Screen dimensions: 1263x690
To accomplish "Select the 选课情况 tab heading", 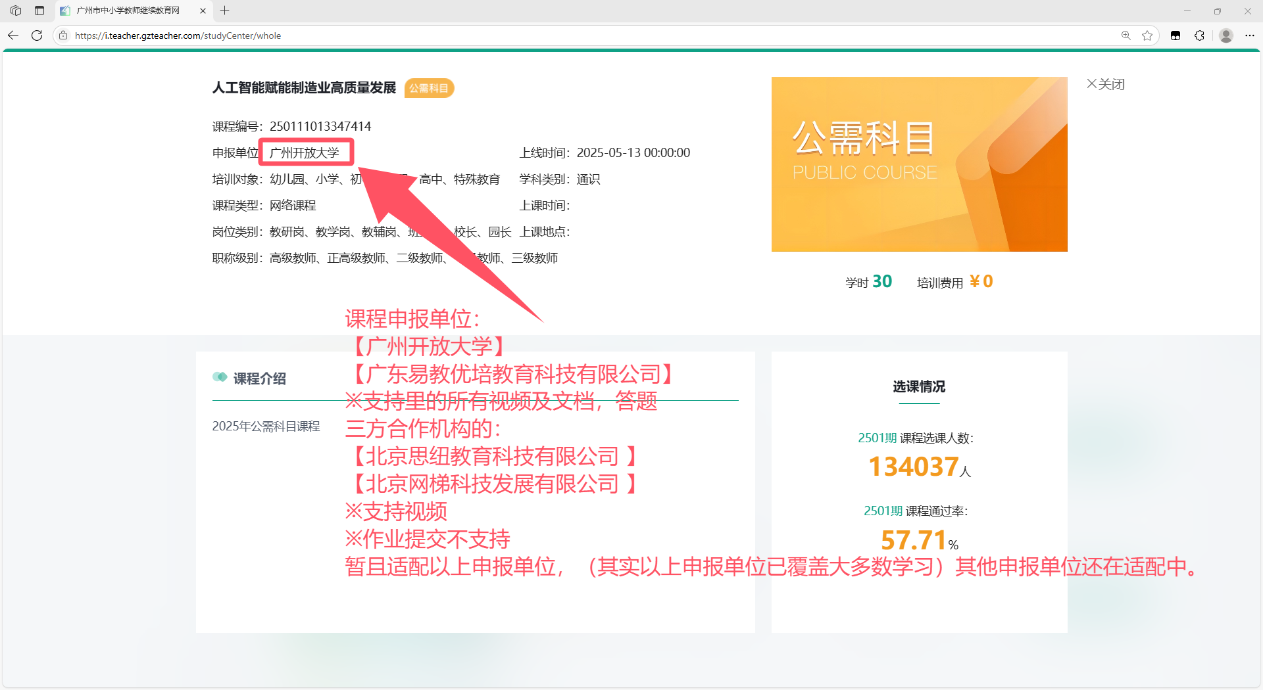I will (x=919, y=386).
